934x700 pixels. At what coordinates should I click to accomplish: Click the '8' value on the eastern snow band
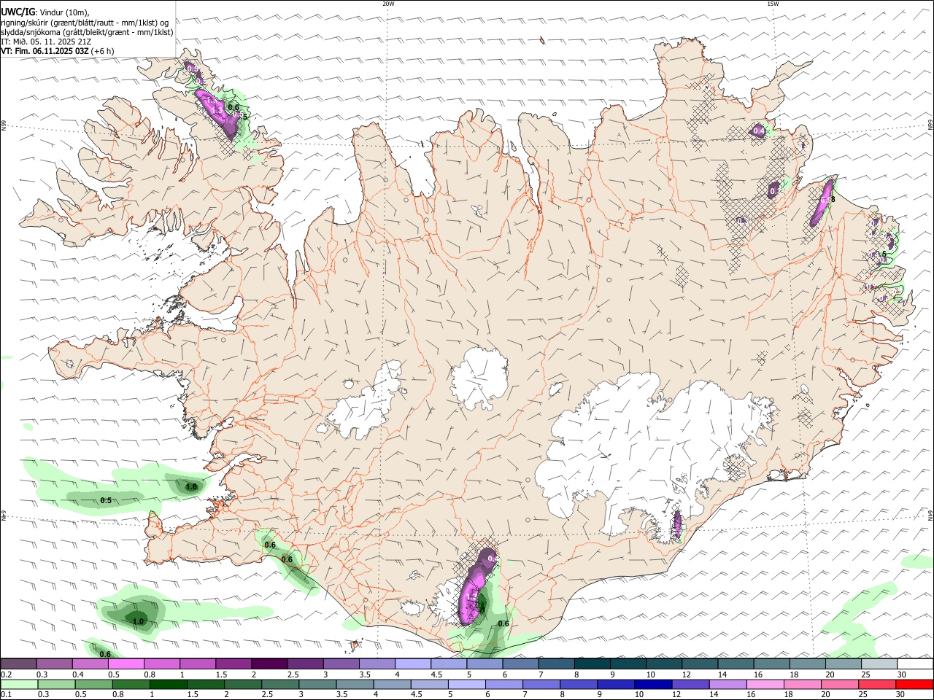tap(833, 199)
